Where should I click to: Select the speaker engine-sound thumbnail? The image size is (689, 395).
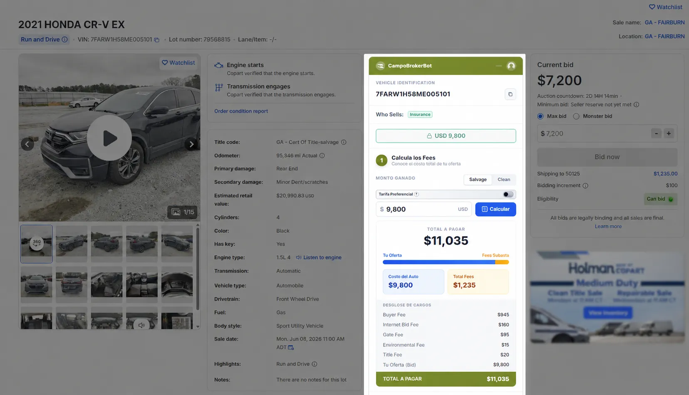[142, 318]
